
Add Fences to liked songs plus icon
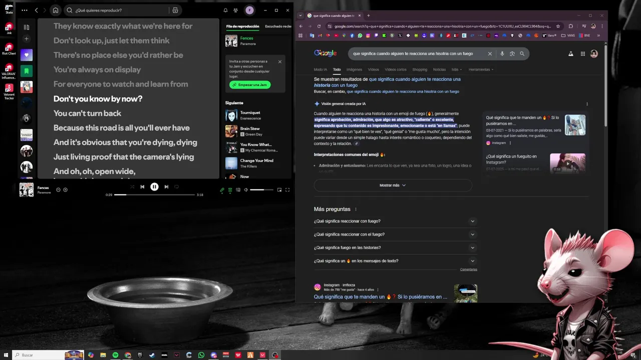coord(65,189)
